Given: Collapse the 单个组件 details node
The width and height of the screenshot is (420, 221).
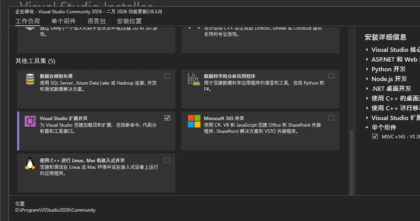Looking at the screenshot, I should click(367, 127).
